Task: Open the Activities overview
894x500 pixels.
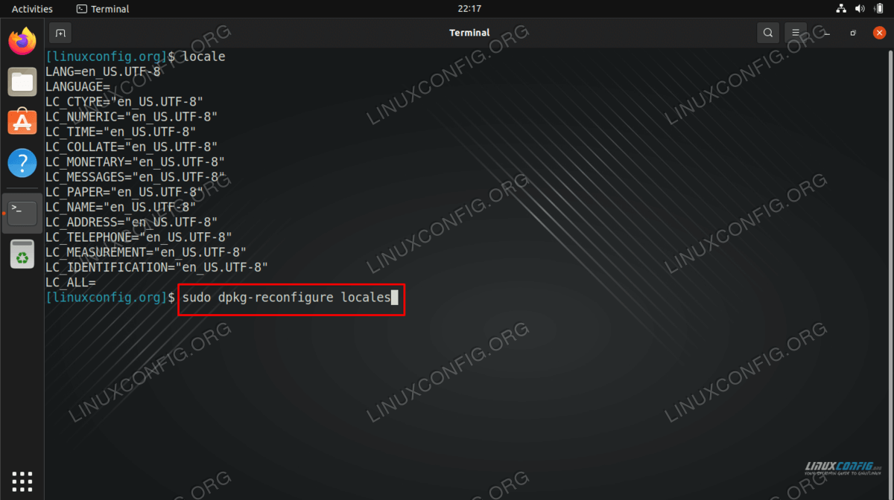Action: [32, 9]
